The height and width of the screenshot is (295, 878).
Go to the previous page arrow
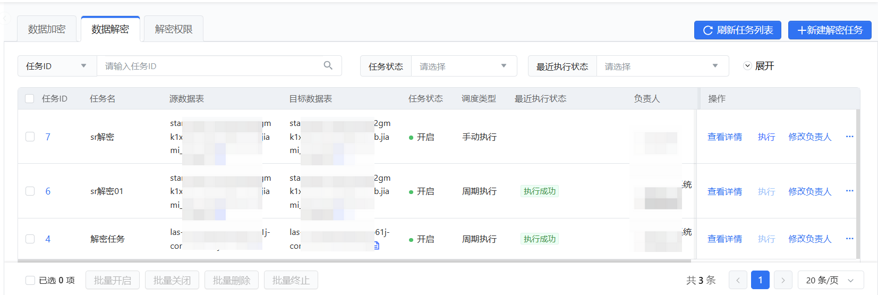(x=738, y=280)
